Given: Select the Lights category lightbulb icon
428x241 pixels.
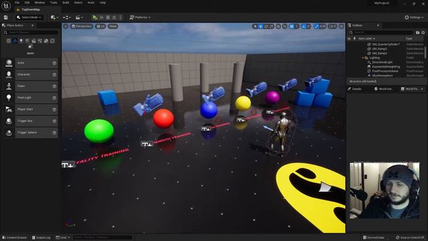Looking at the screenshot, I should (21, 41).
